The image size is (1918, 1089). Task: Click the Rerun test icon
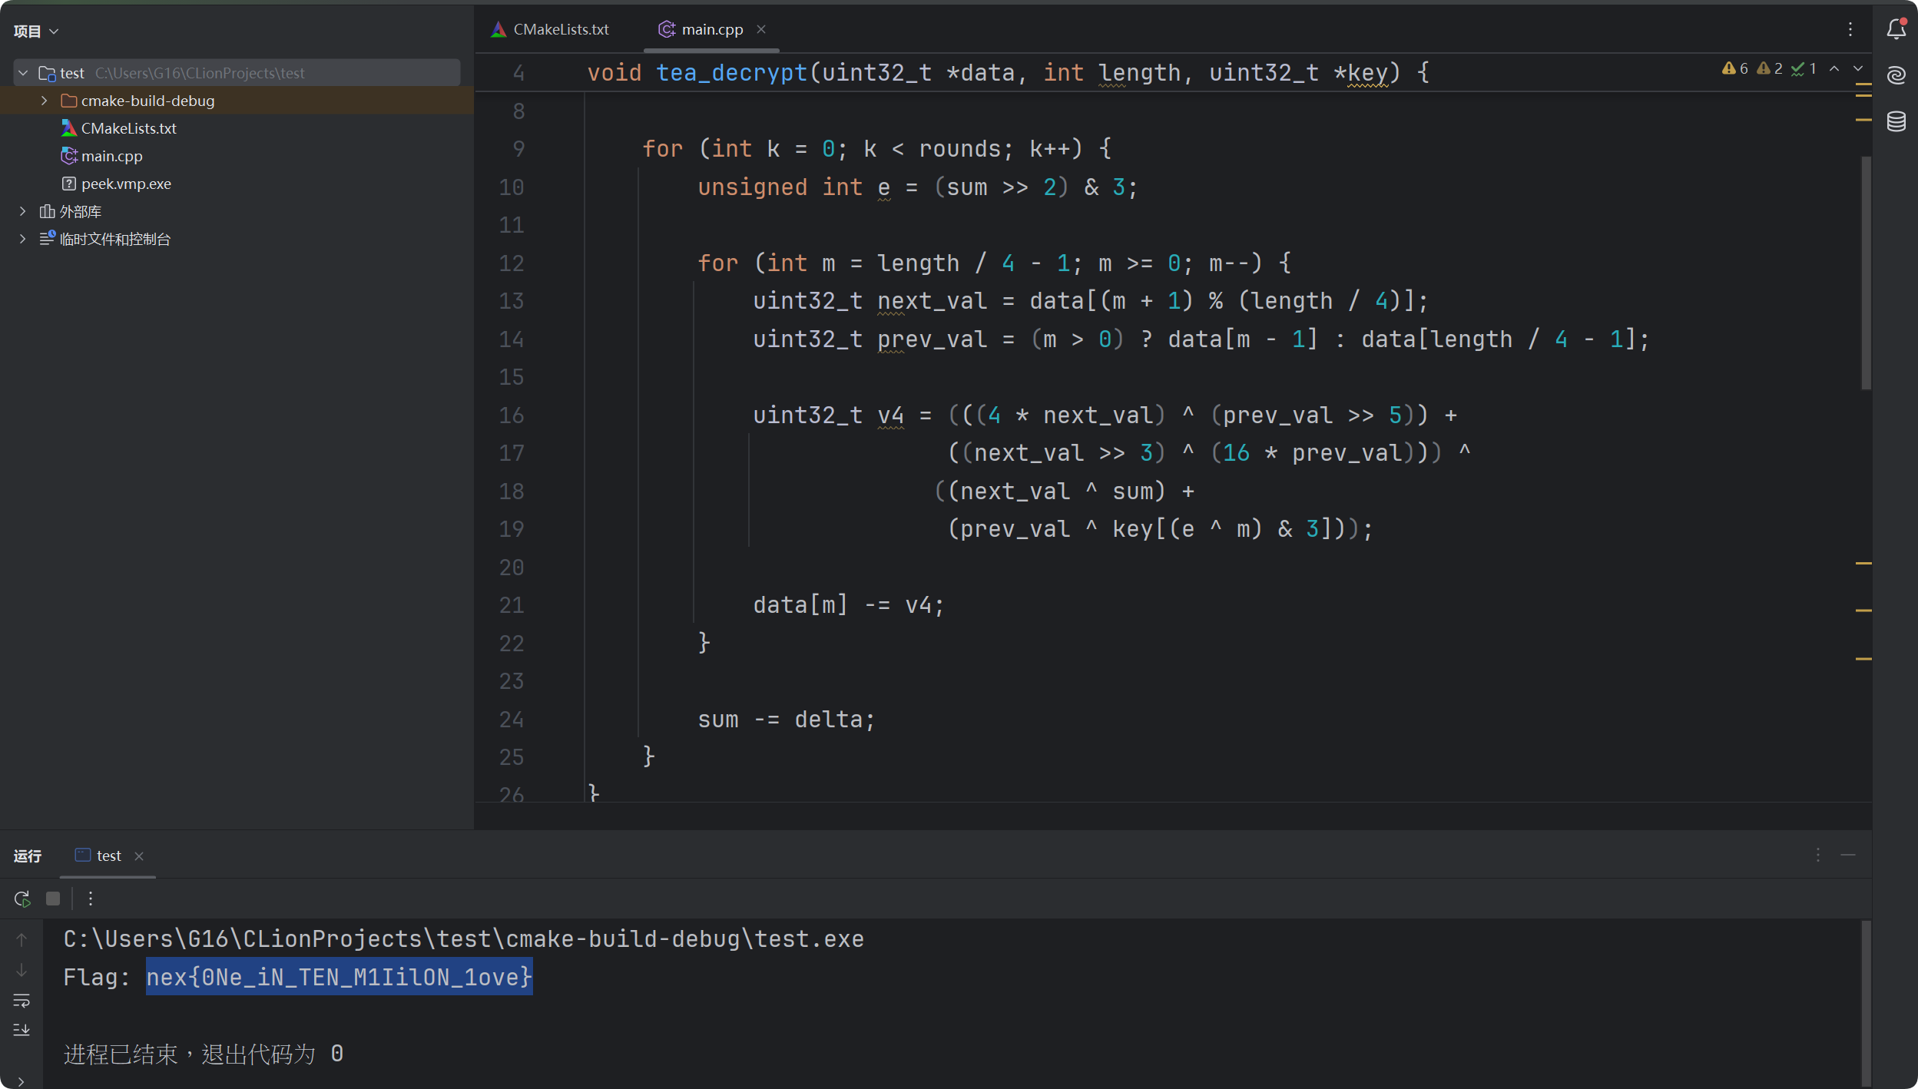(22, 899)
